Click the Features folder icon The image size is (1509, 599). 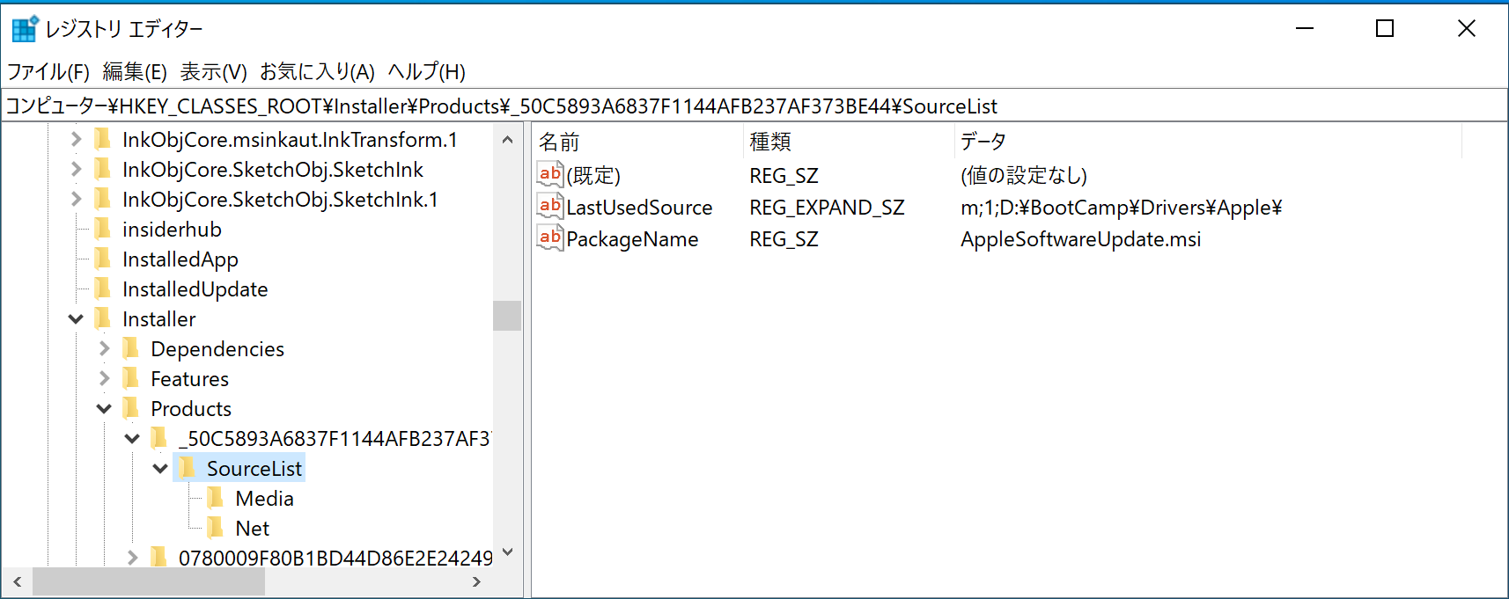click(131, 379)
